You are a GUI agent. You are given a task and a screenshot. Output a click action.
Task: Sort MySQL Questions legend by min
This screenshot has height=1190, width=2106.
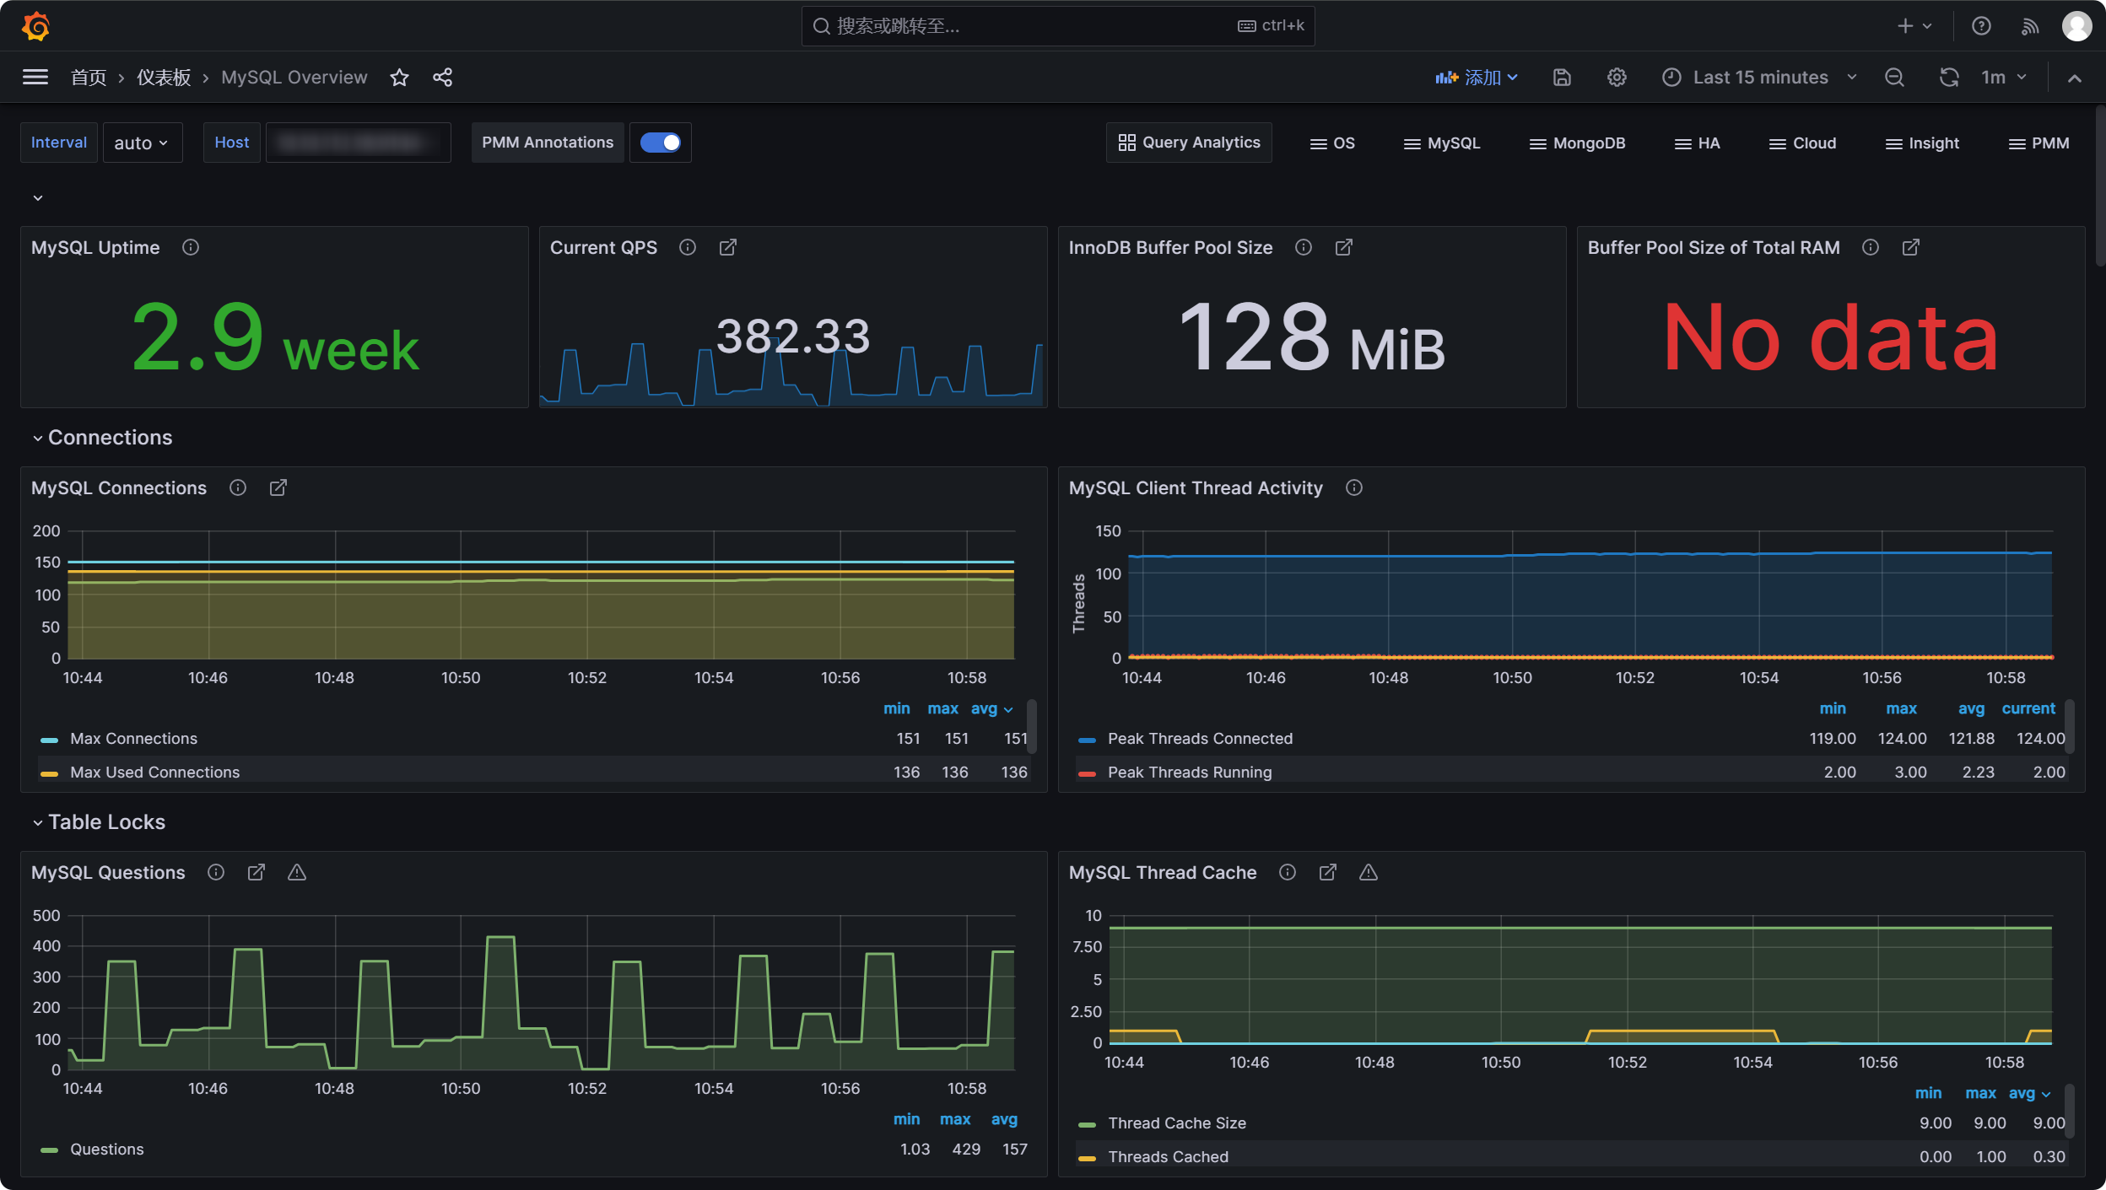[x=906, y=1119]
